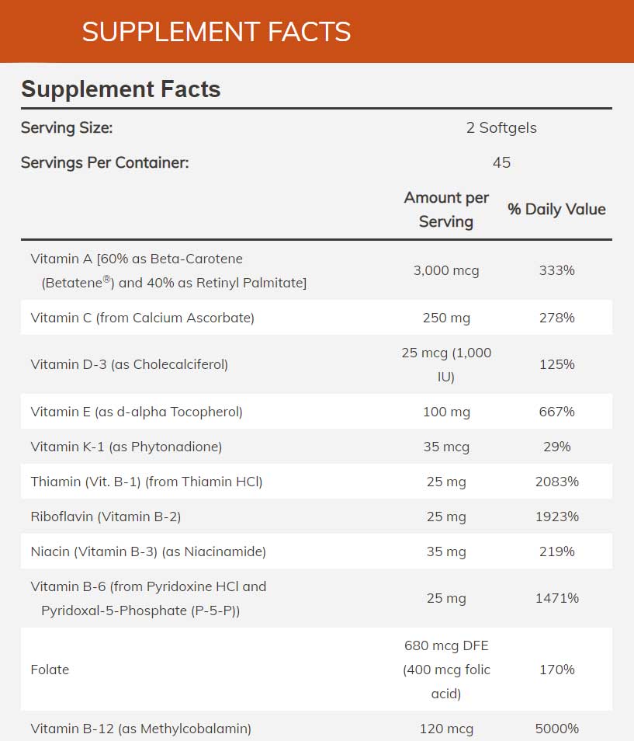Click the Vitamin B-12 Methylcobalamin label
The height and width of the screenshot is (741, 634).
[141, 729]
